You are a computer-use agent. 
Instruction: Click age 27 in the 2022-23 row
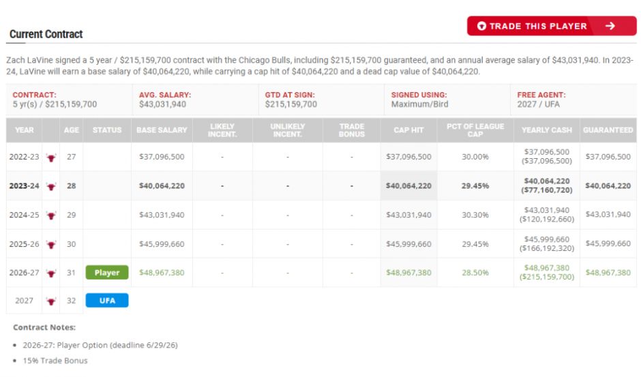tap(71, 157)
